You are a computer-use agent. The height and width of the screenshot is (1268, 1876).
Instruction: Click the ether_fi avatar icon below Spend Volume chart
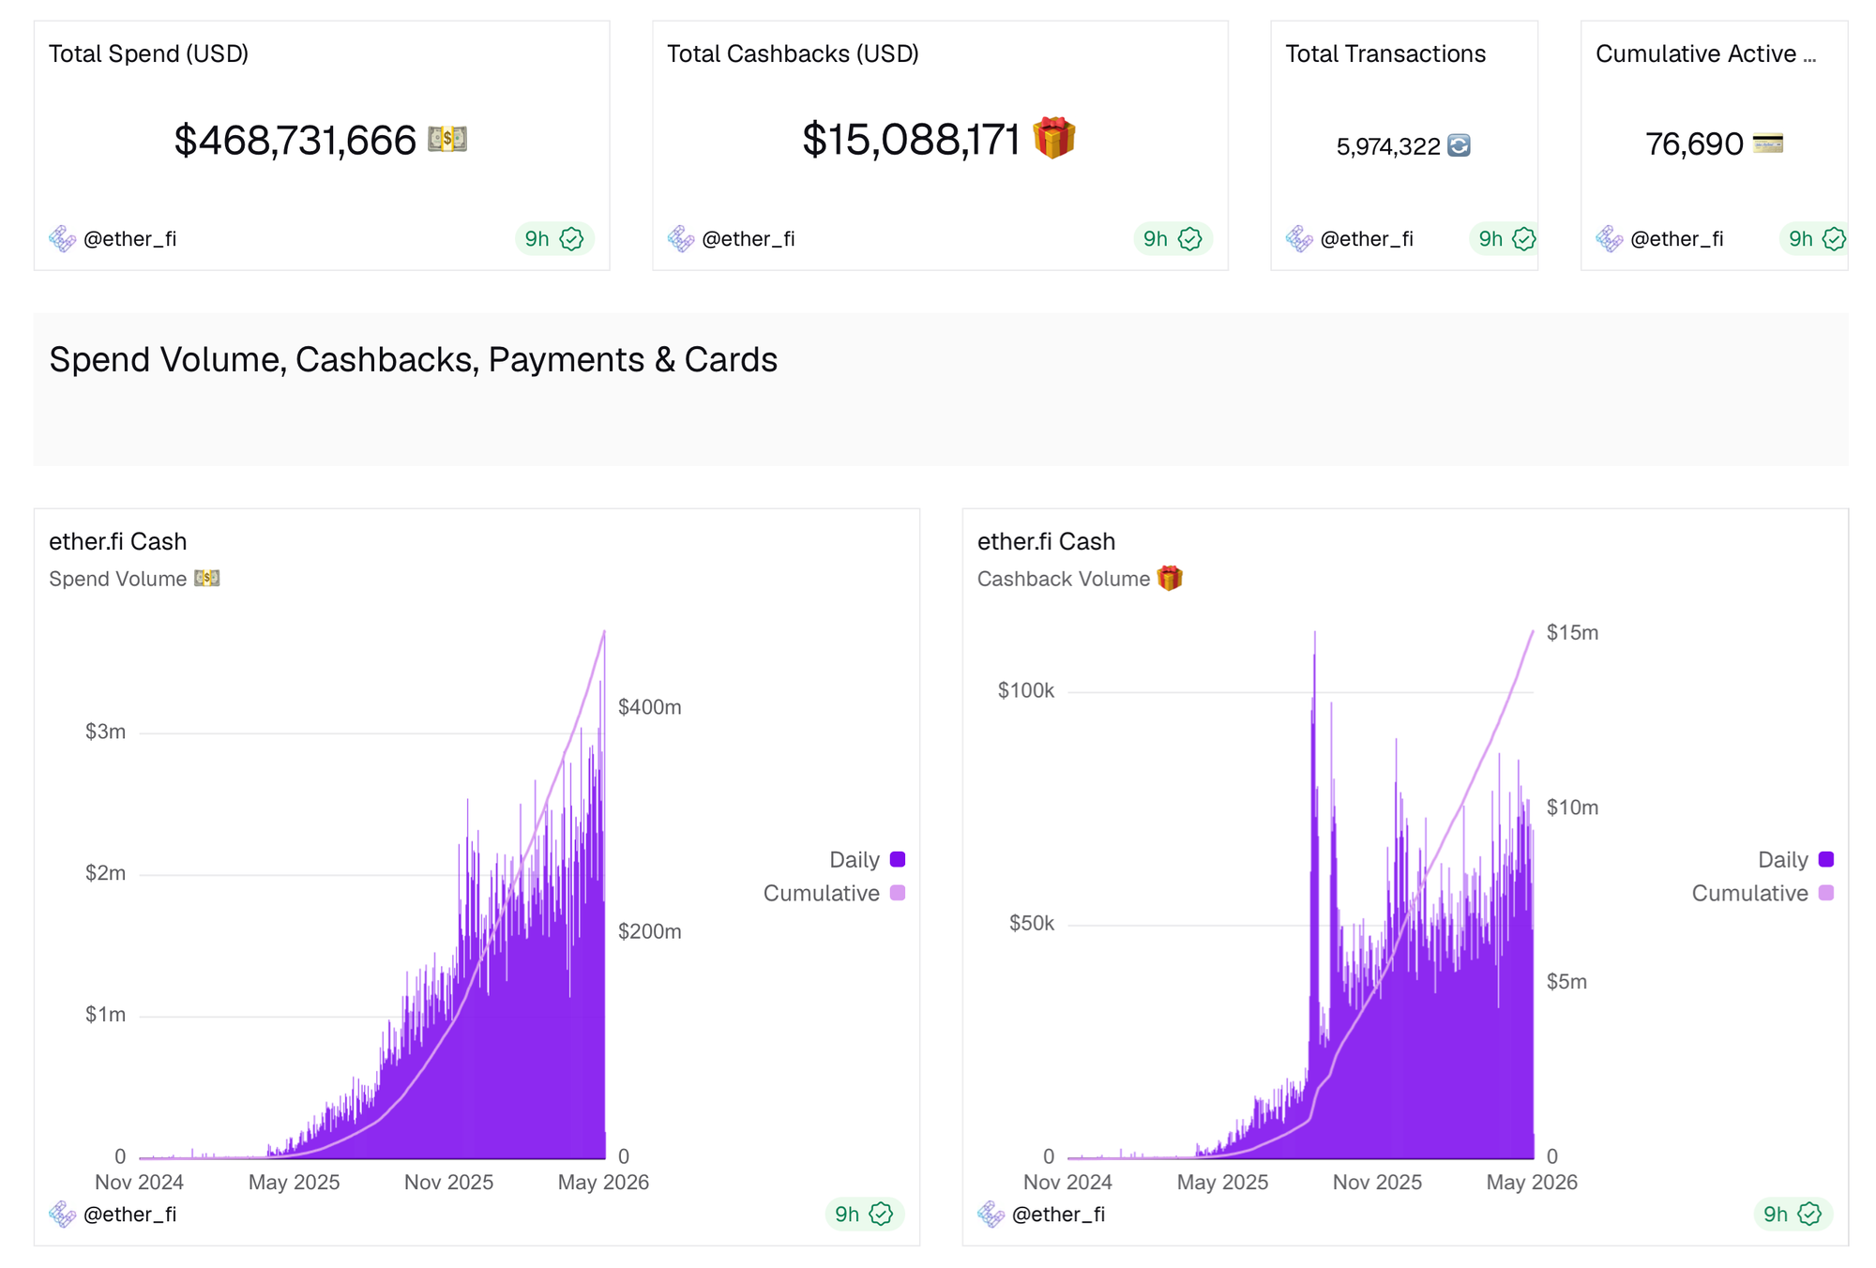(x=63, y=1215)
